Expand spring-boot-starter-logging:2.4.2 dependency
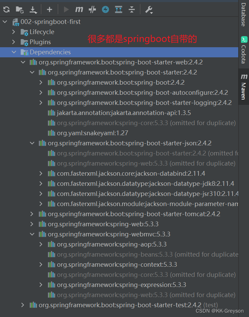The image size is (249, 317). (41, 103)
